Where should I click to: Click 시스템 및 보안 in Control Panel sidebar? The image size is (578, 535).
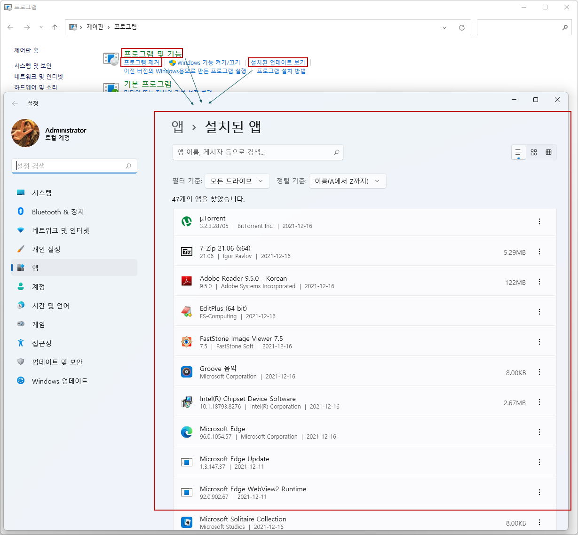coord(33,66)
